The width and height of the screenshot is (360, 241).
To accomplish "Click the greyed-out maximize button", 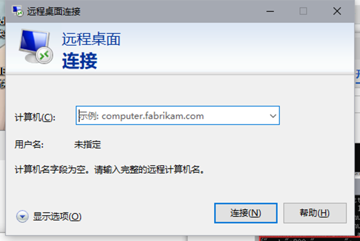I will [303, 11].
